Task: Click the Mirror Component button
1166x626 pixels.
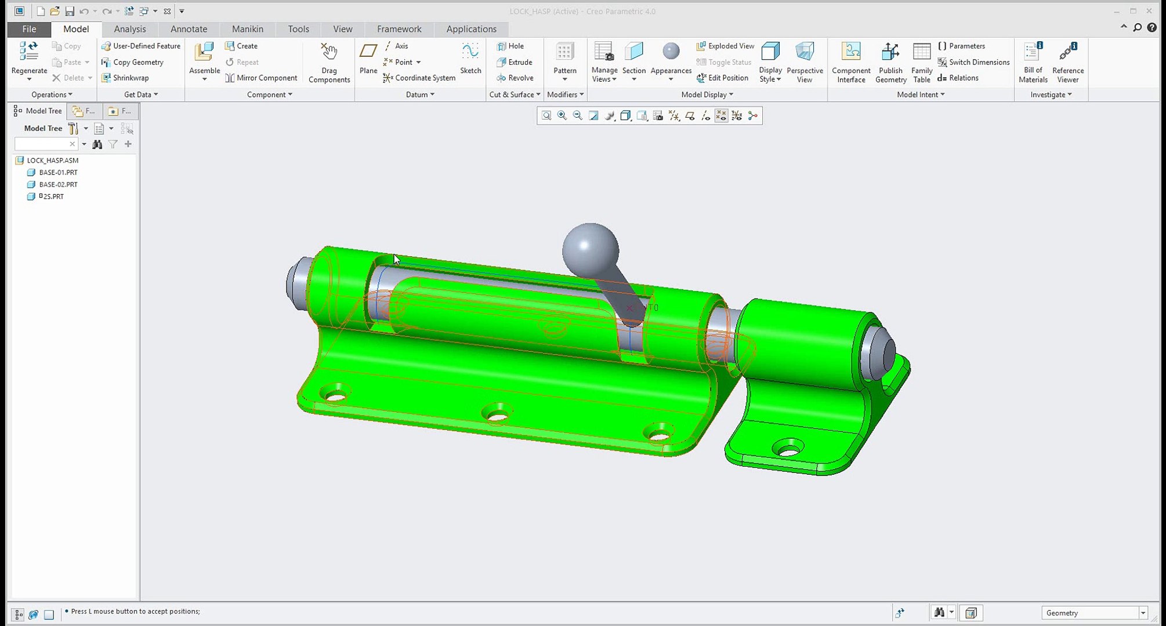Action: [x=261, y=78]
